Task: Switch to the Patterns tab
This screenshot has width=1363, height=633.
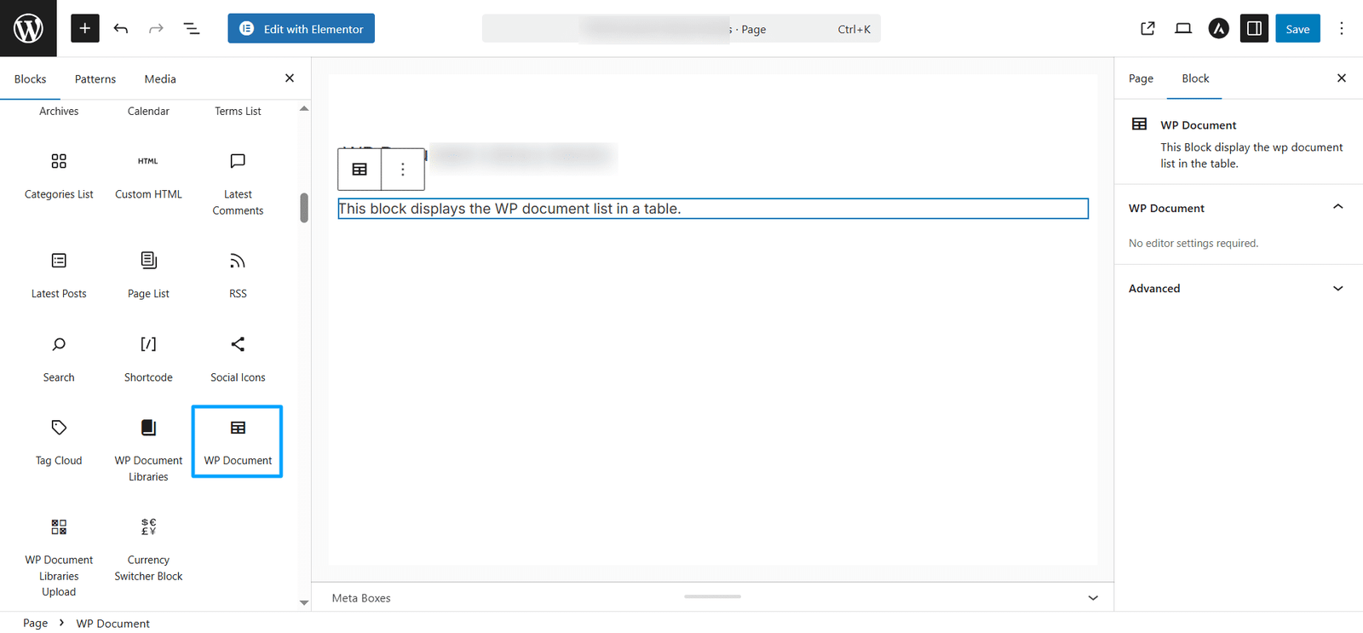Action: (95, 78)
